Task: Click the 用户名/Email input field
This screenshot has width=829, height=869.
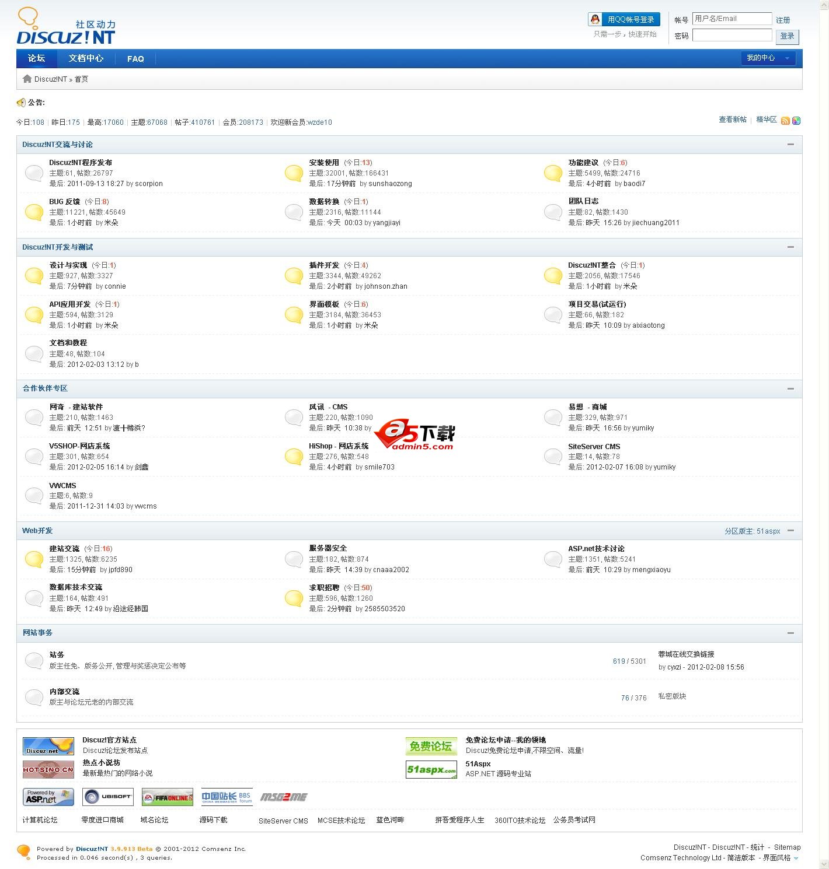Action: (732, 19)
